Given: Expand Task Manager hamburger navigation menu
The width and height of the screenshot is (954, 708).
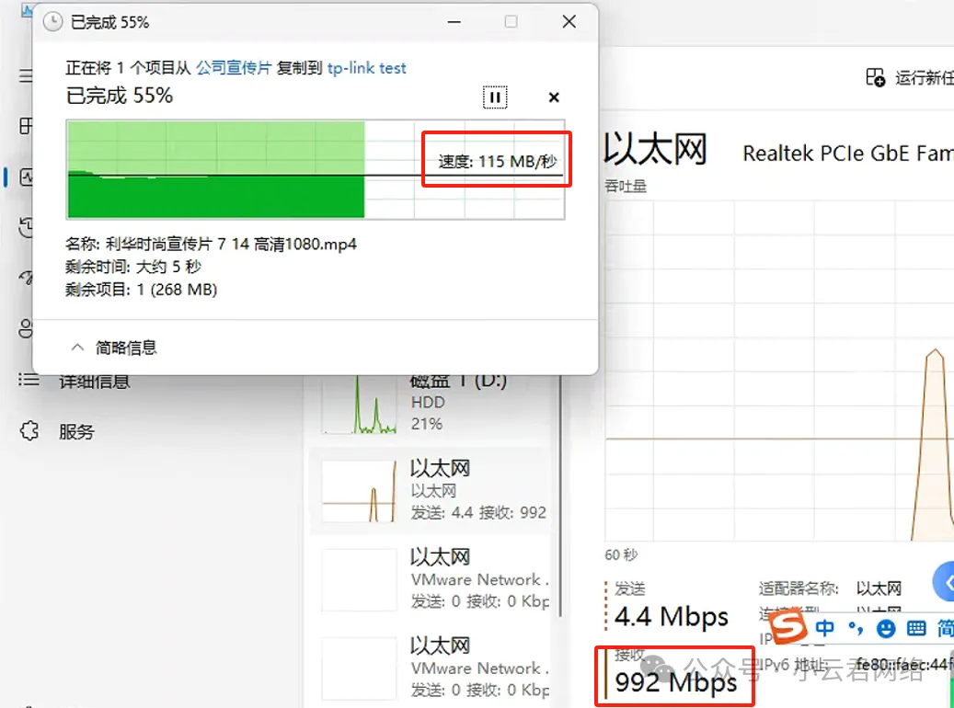Looking at the screenshot, I should pyautogui.click(x=27, y=76).
